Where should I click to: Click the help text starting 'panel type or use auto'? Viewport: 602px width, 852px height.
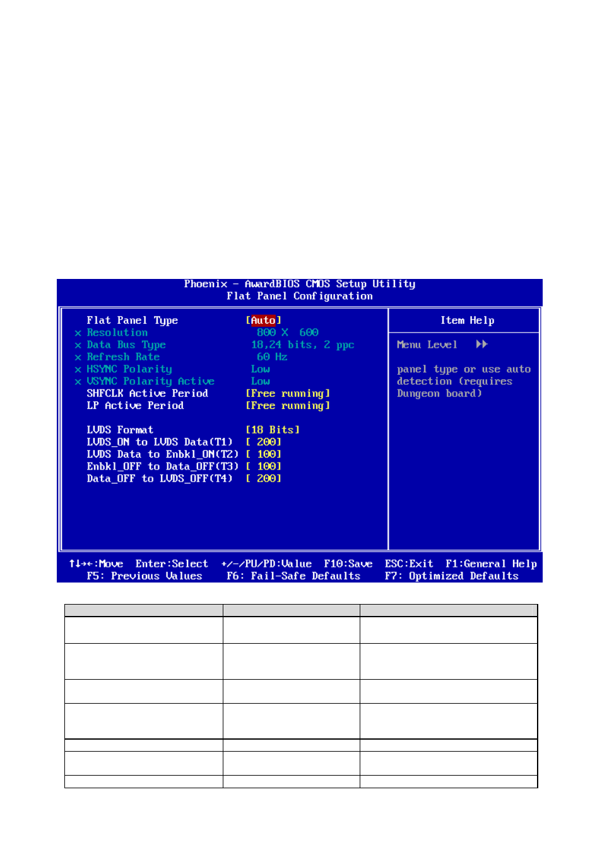(464, 381)
